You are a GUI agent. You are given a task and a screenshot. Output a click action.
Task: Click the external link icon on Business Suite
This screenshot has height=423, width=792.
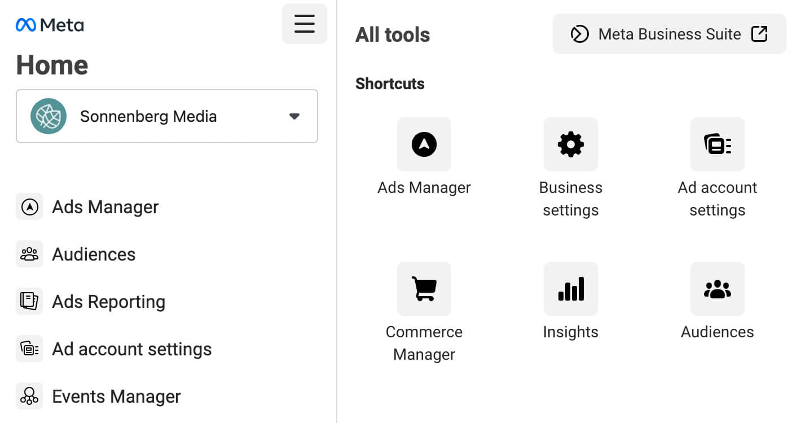(760, 34)
